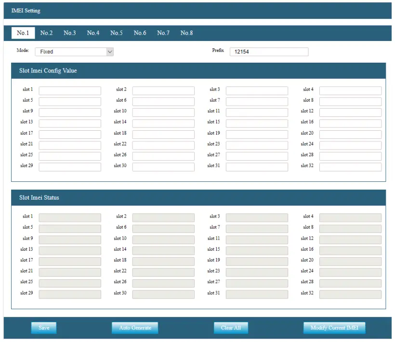Click the Config Value slot 19 field
This screenshot has width=395, height=342.
pos(257,135)
